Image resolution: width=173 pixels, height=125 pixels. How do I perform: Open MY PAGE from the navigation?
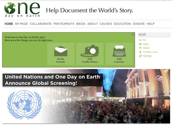click(21, 24)
